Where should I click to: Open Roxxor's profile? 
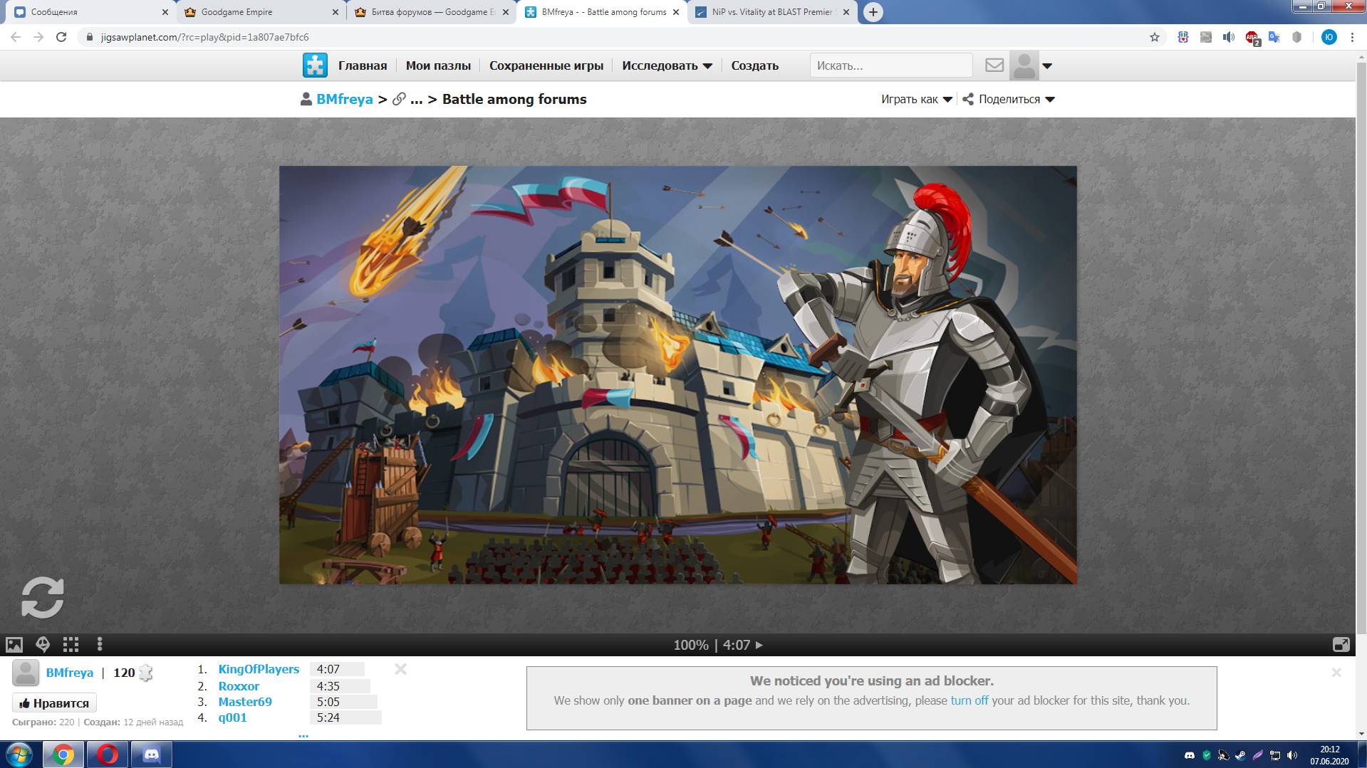tap(239, 686)
